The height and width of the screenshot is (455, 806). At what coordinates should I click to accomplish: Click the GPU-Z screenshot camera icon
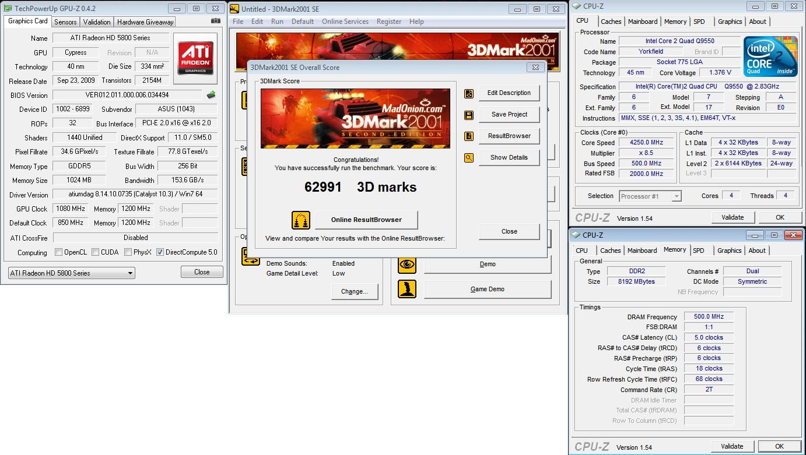point(216,21)
